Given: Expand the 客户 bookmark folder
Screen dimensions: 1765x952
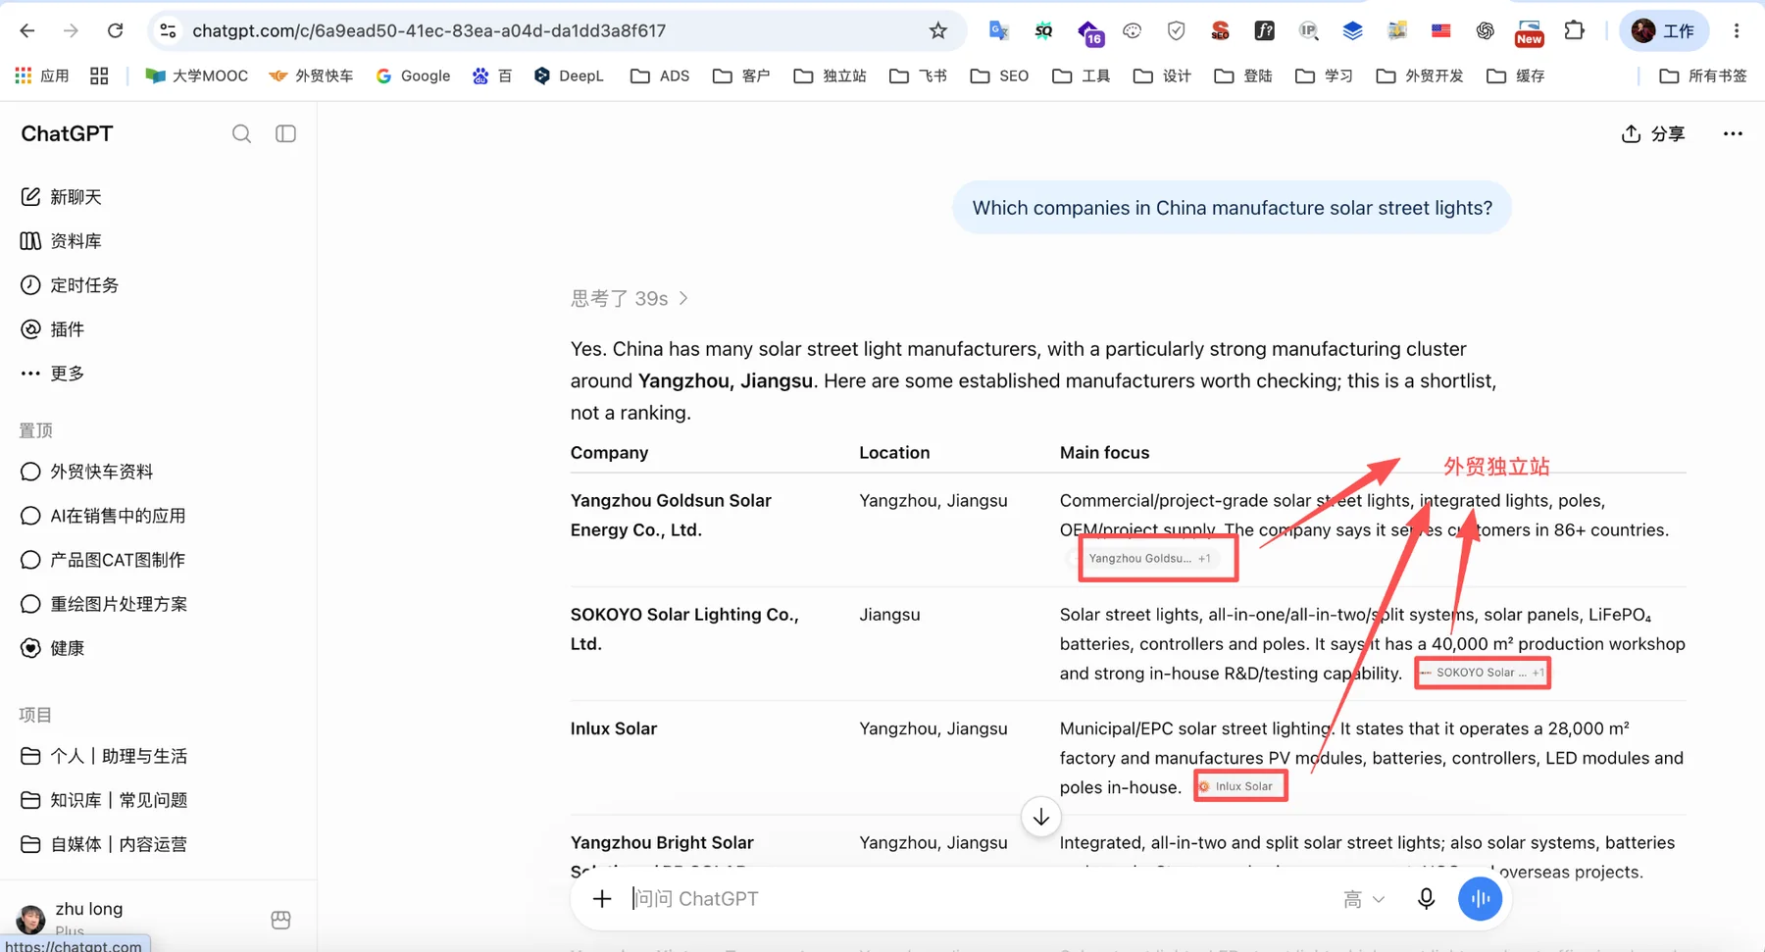Looking at the screenshot, I should point(741,75).
